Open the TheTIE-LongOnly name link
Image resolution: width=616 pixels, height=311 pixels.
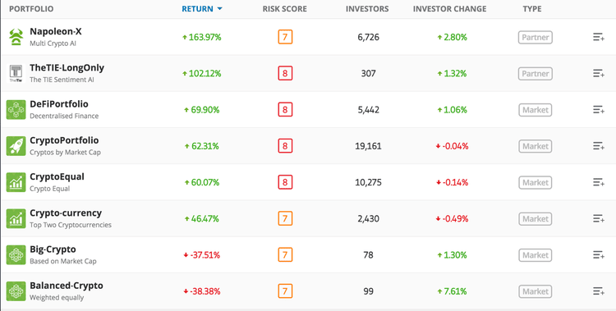[x=67, y=67]
